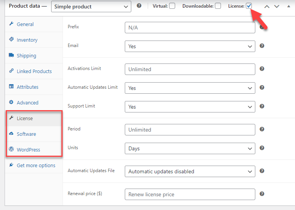Open the Units dropdown showing Days
The image size is (295, 210).
[x=190, y=148]
